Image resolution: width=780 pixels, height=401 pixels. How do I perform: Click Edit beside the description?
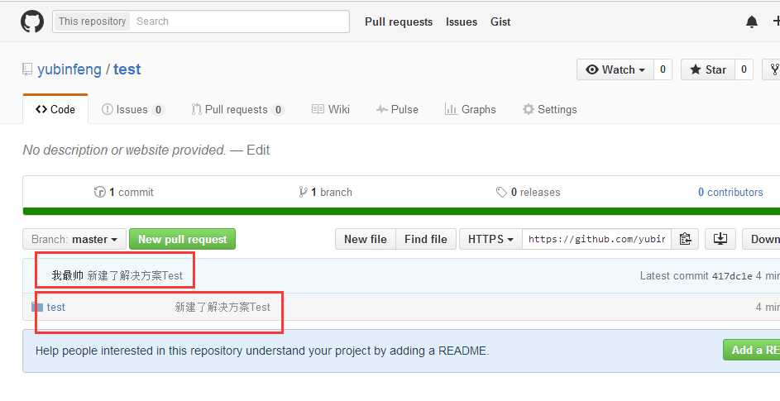[258, 150]
